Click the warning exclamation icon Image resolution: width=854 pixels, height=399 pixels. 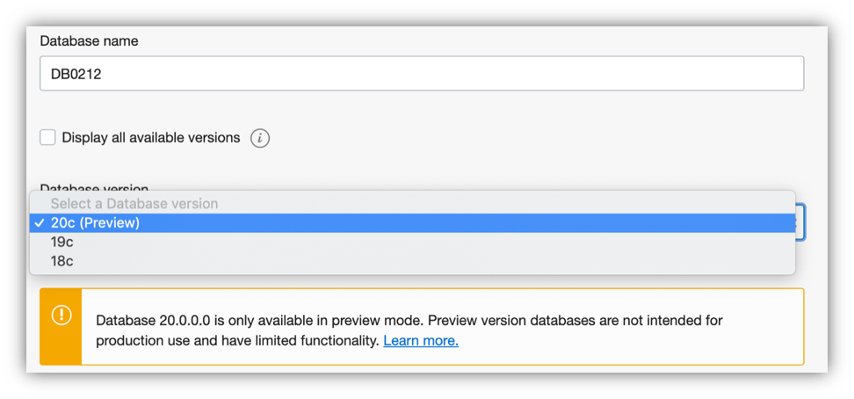point(62,316)
